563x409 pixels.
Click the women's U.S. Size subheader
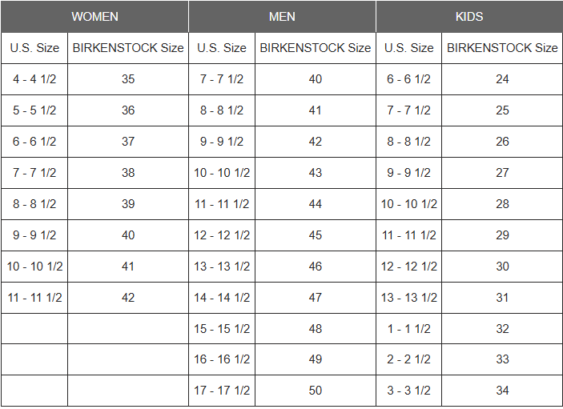click(34, 48)
